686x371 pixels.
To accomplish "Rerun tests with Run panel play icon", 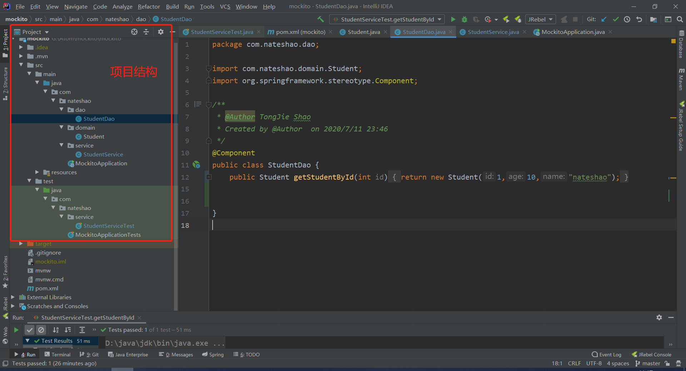I will (16, 330).
